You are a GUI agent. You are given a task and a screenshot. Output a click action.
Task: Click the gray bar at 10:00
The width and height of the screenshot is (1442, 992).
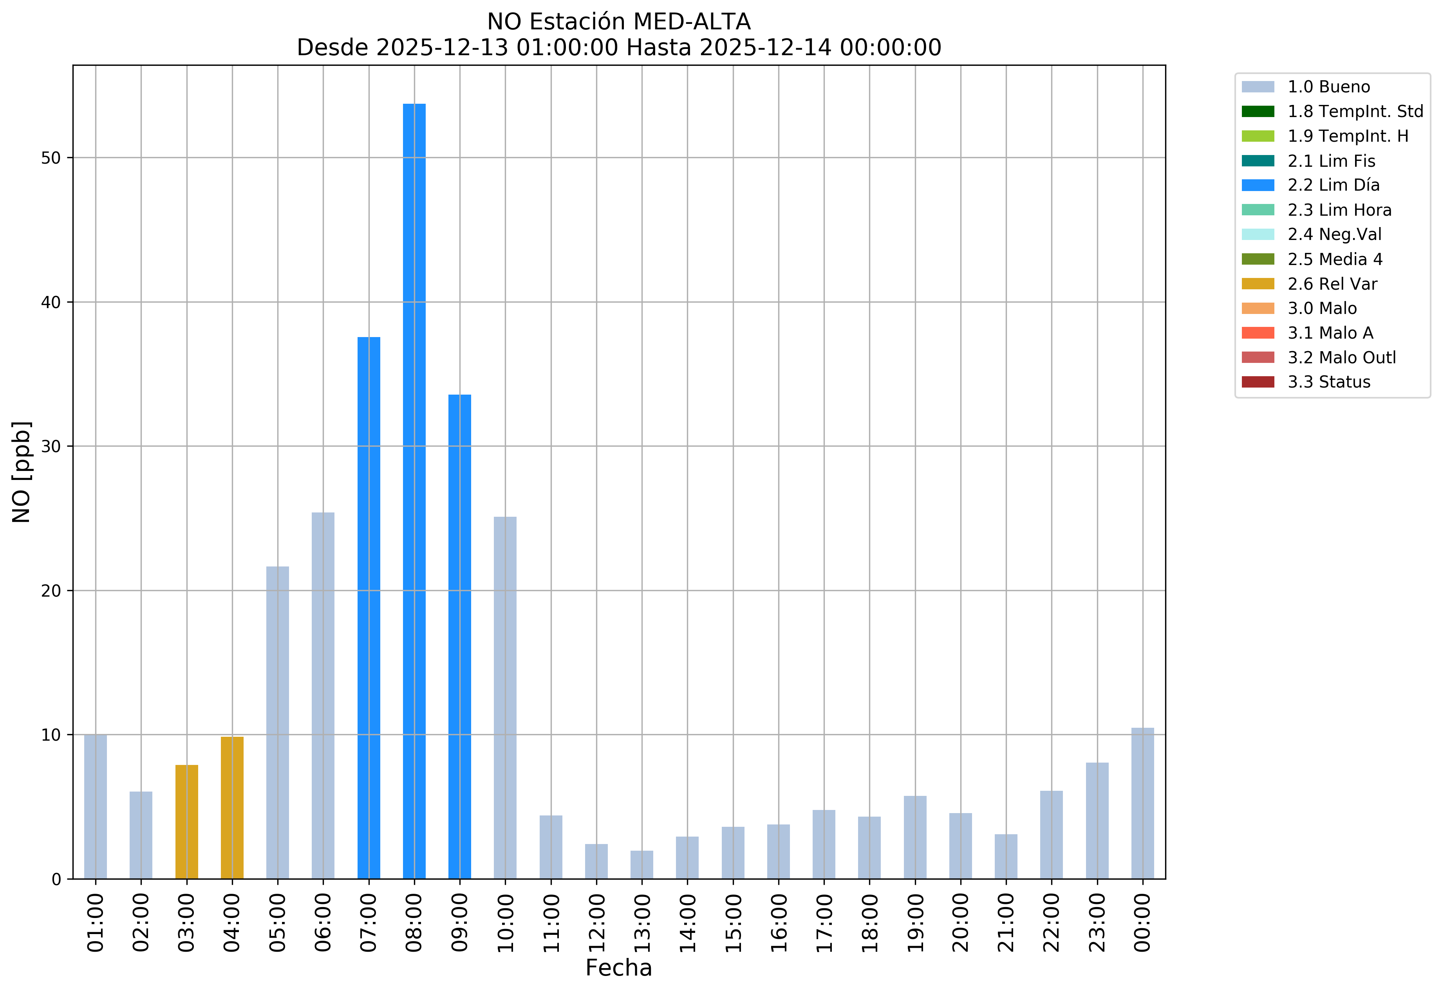505,697
